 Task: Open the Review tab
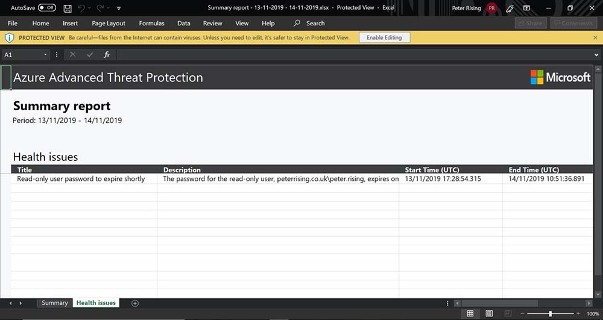tap(213, 23)
